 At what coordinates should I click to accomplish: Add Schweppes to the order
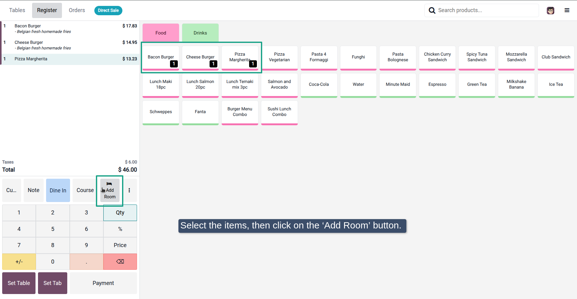click(x=161, y=113)
